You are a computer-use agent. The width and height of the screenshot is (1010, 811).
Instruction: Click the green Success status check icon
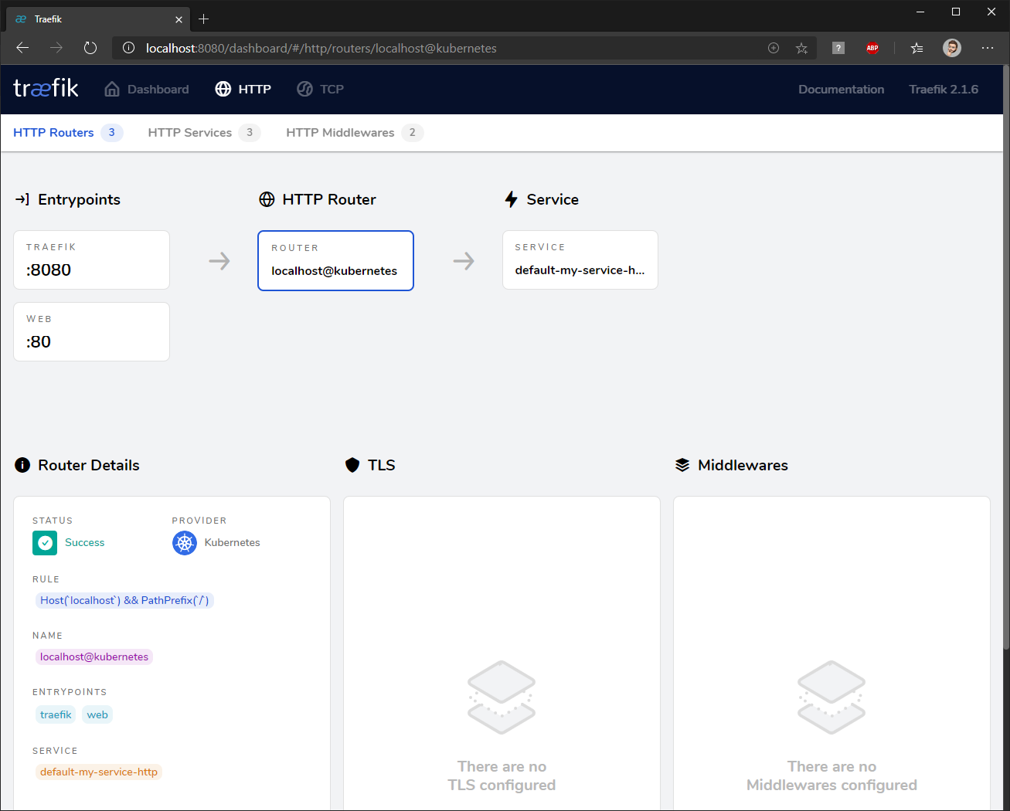[45, 543]
